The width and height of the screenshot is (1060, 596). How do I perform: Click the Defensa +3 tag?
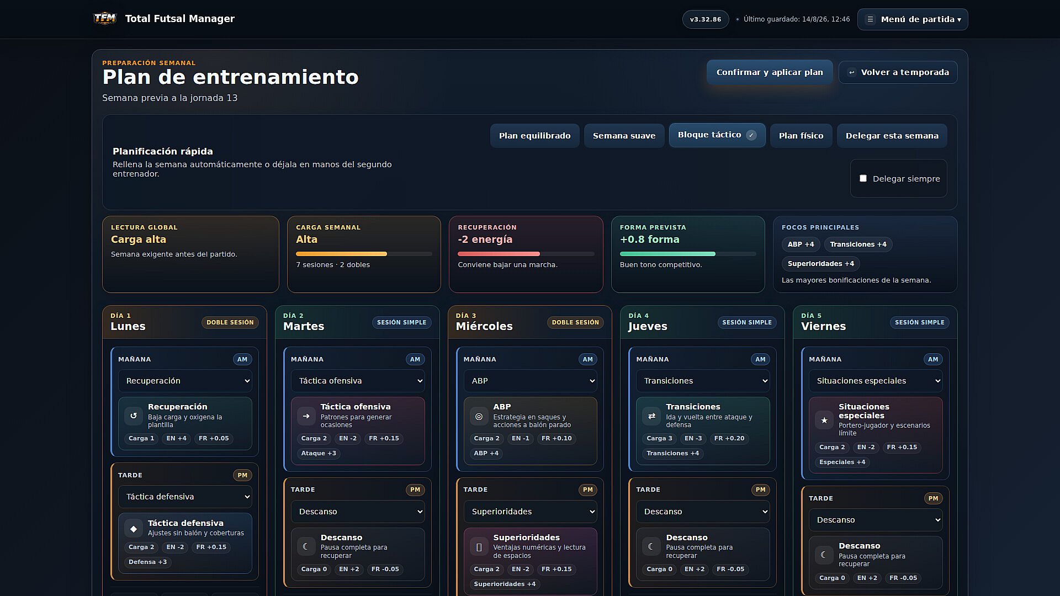click(x=147, y=562)
